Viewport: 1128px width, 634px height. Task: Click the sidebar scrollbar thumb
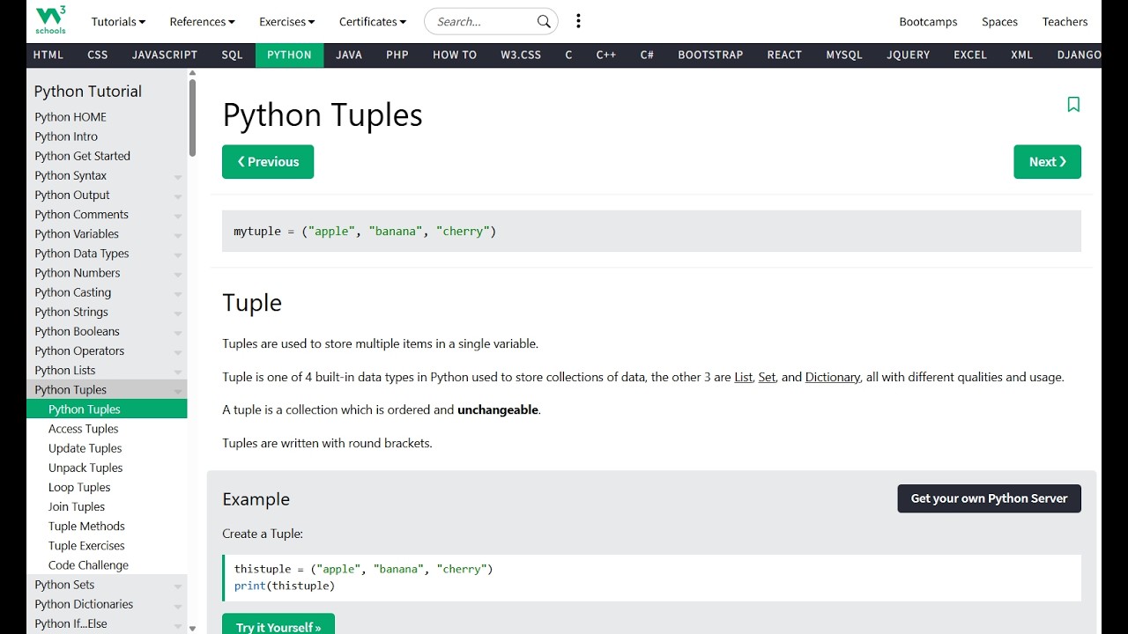192,119
